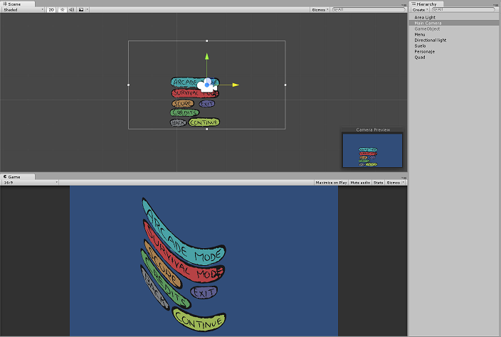Screen dimensions: 501x337
Task: Open the Scene Gizmos dropdown
Action: pos(320,10)
